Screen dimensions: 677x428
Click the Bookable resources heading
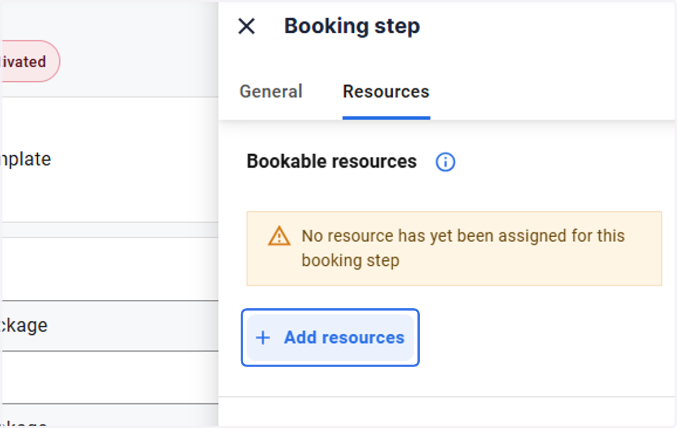332,161
